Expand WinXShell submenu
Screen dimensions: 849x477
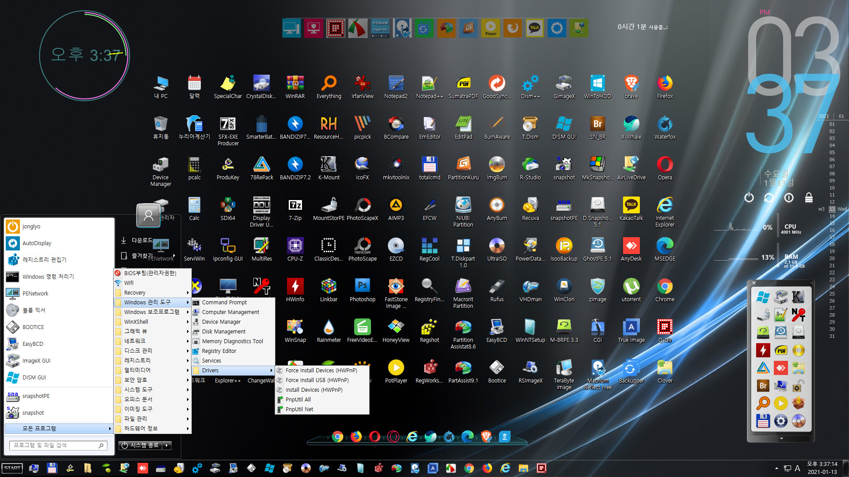click(153, 322)
